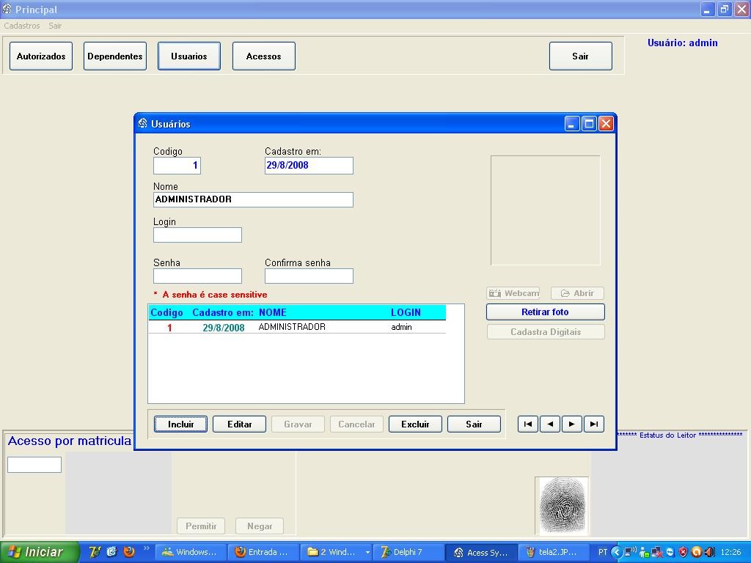Launch Firefox from quick launch bar
The width and height of the screenshot is (751, 563).
[128, 551]
